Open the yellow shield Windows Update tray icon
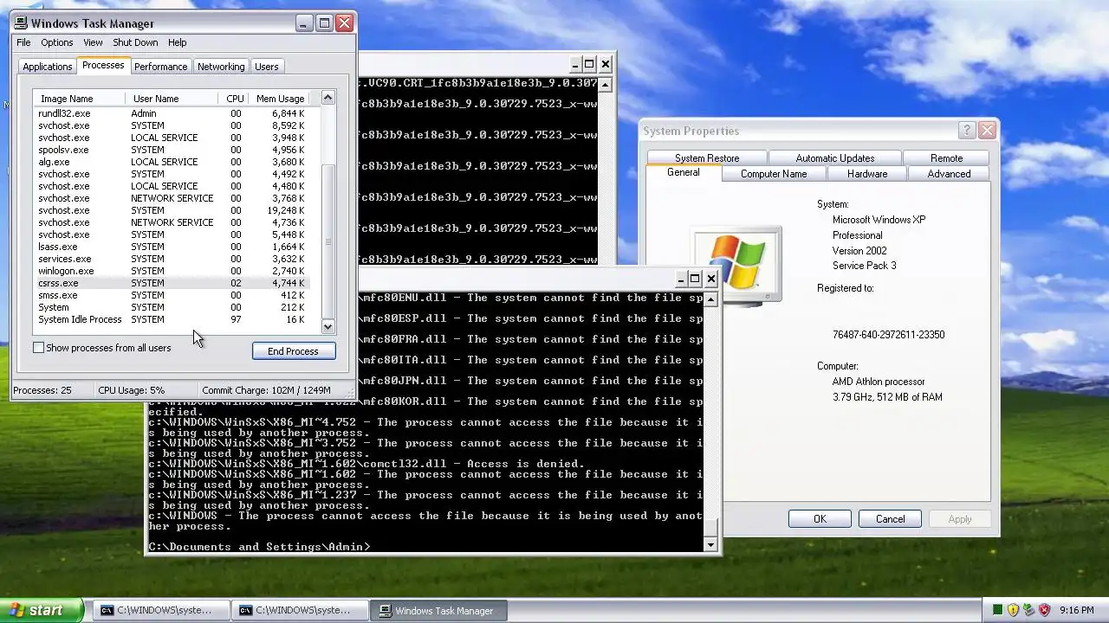This screenshot has width=1109, height=623. click(x=1013, y=610)
